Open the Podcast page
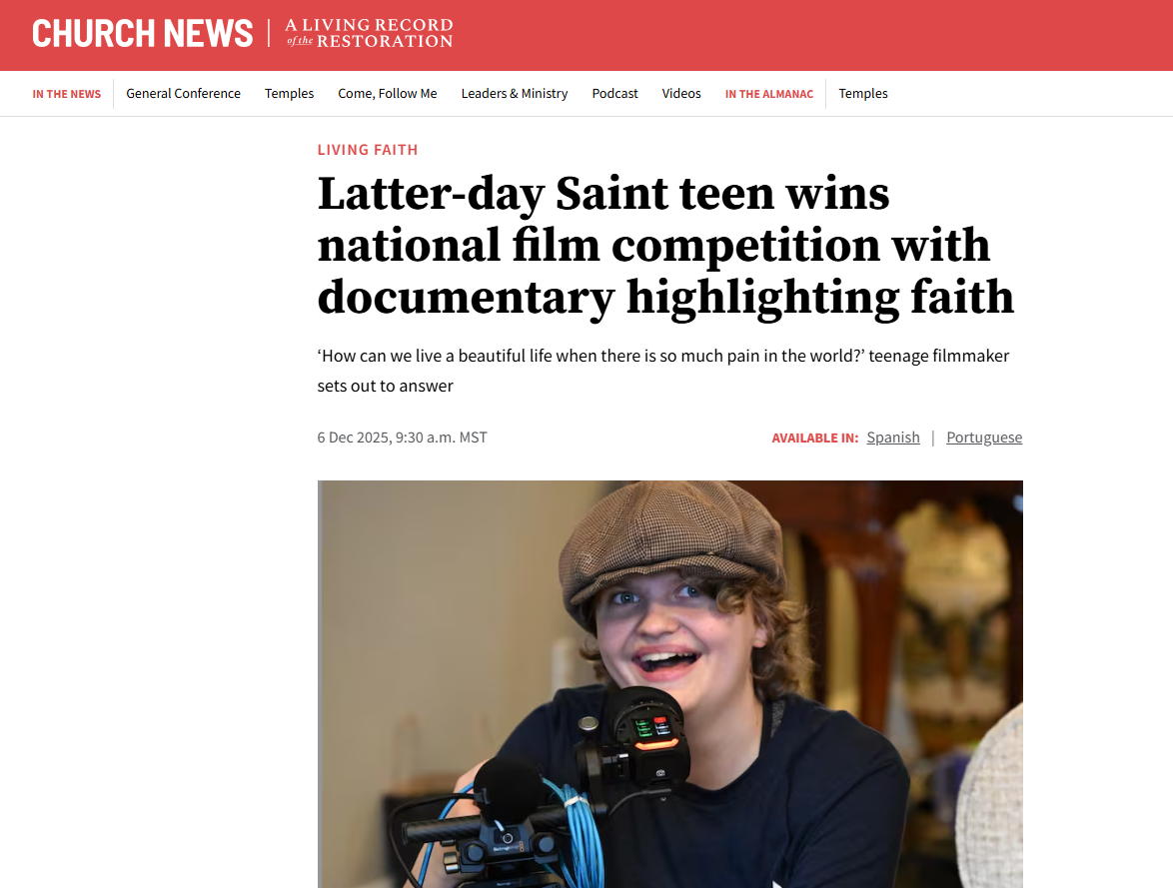This screenshot has height=888, width=1173. [614, 94]
